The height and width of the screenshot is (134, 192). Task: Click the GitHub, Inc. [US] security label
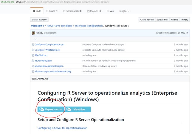click(7, 2)
